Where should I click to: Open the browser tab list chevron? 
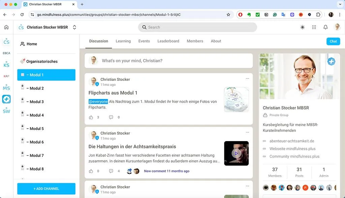click(340, 4)
